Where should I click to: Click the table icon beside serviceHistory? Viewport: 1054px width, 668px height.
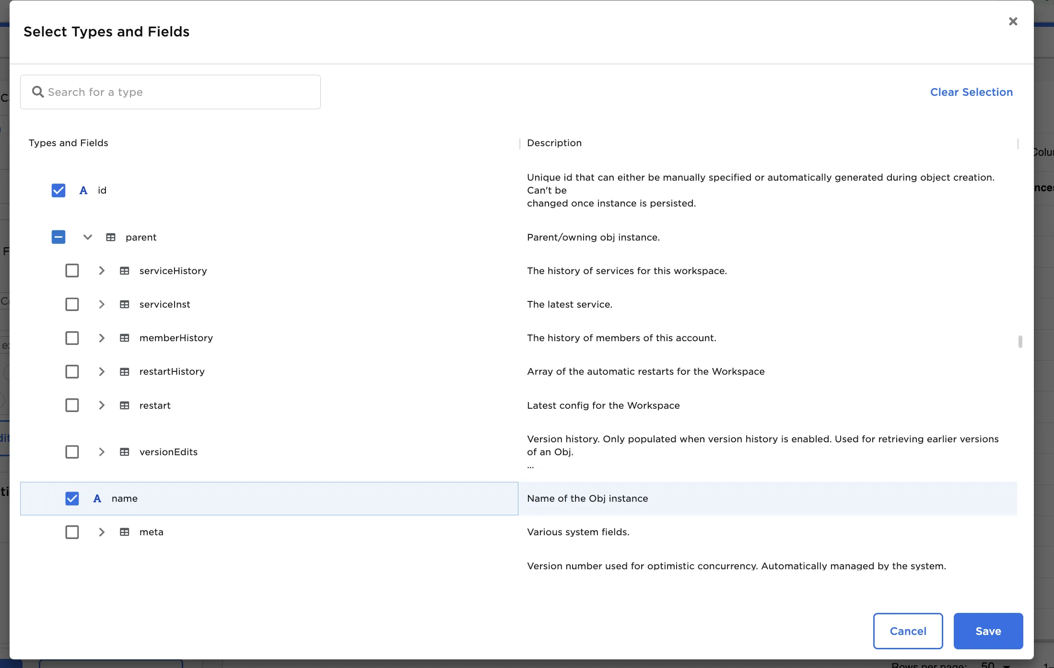click(x=125, y=271)
